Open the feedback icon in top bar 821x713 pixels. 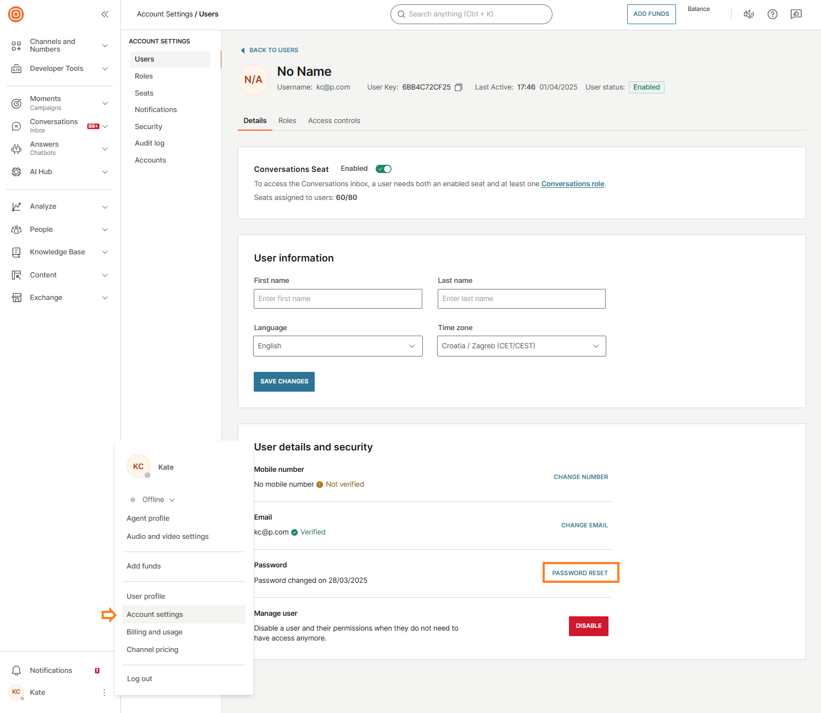(x=796, y=14)
